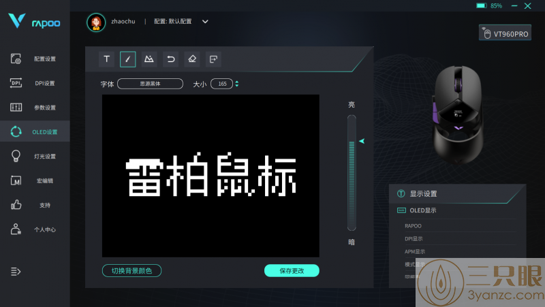The width and height of the screenshot is (545, 307).
Task: Click the 灯光设置 bulb icon
Action: [16, 156]
